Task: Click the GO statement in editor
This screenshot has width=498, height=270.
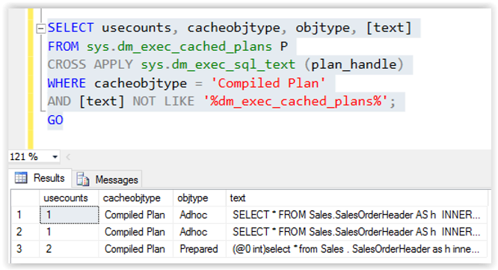Action: tap(55, 120)
